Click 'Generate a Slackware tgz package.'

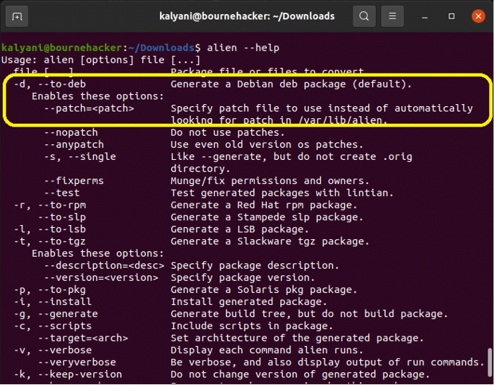point(270,241)
